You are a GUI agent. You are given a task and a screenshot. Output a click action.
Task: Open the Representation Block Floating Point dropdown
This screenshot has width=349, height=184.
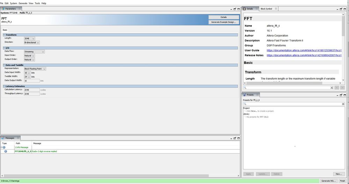pos(35,69)
